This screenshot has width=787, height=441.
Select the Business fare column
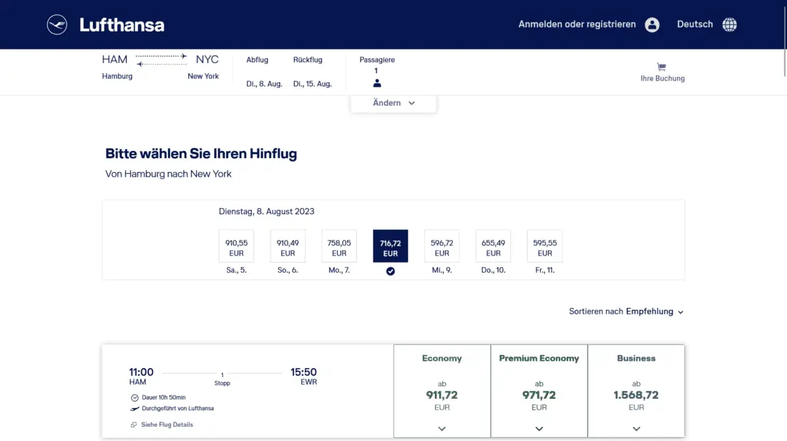click(x=636, y=390)
